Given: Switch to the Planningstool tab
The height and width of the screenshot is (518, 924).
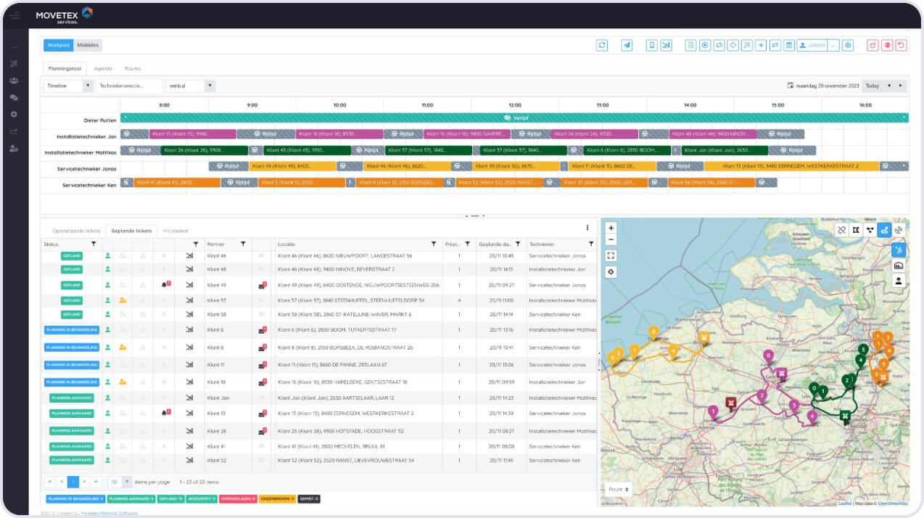Looking at the screenshot, I should [64, 68].
